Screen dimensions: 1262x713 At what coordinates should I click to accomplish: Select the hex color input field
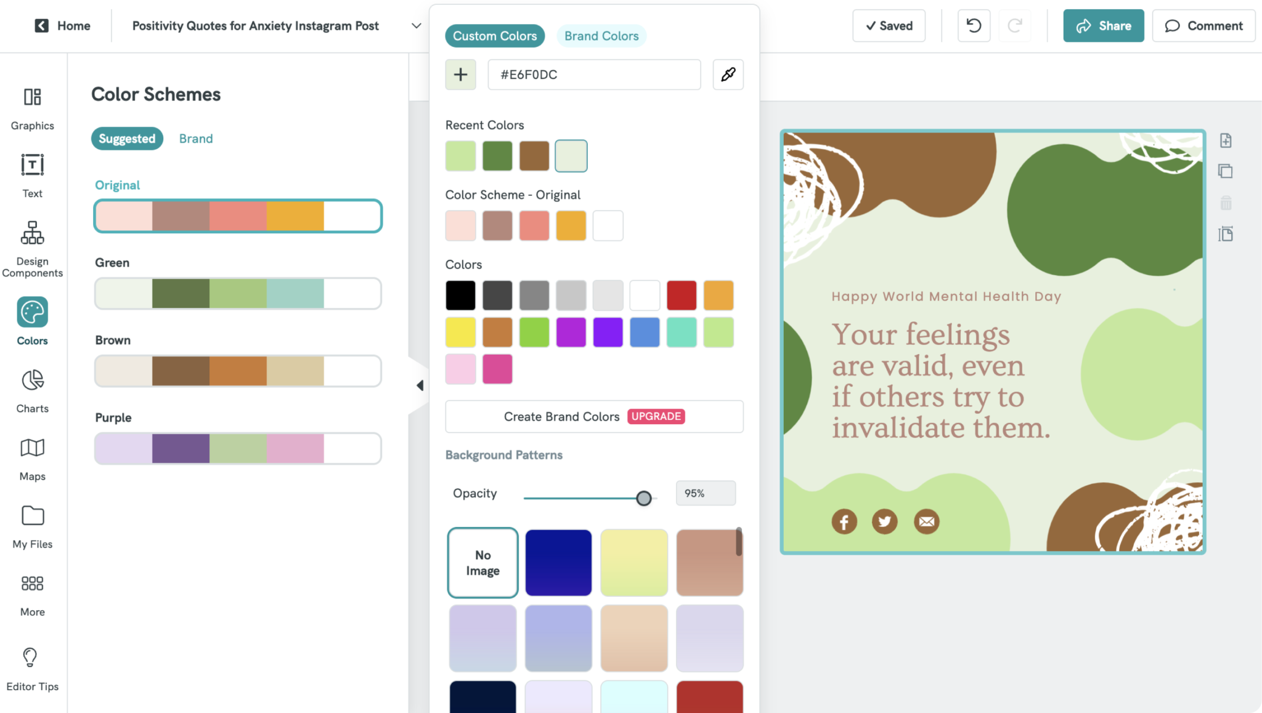[x=594, y=75]
